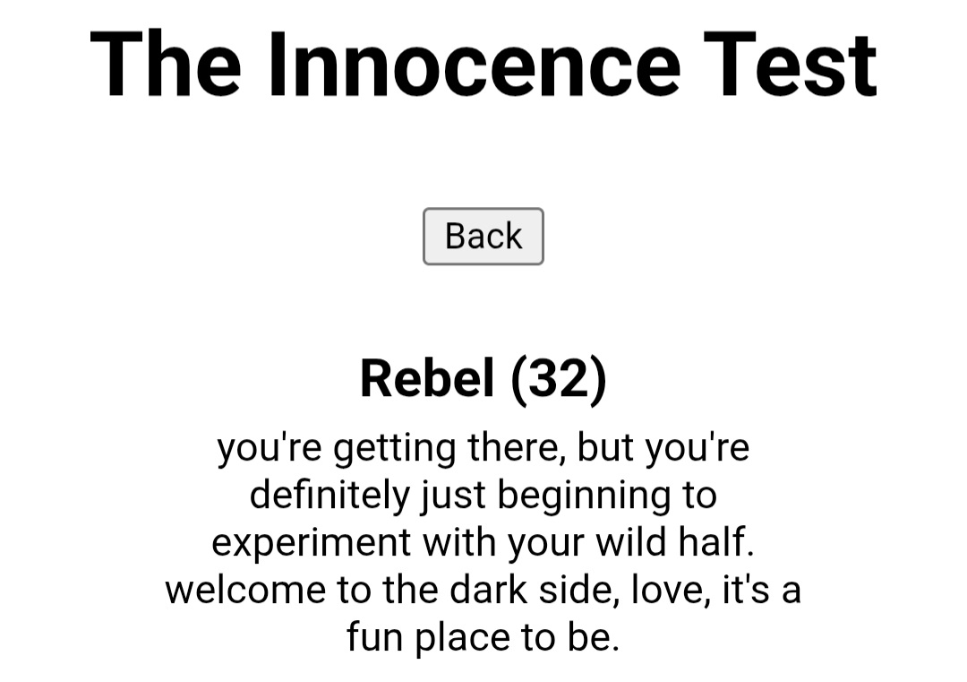Click the word "Rebel" in the result heading
Viewport: 967px width, 682px height.
427,378
